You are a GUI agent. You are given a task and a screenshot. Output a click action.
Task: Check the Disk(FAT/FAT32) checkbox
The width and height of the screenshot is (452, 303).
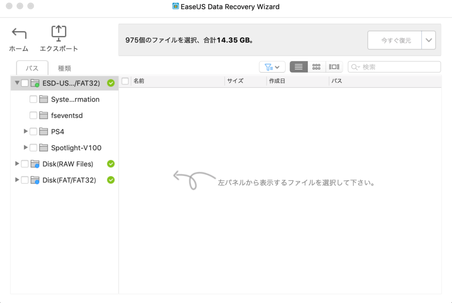25,180
